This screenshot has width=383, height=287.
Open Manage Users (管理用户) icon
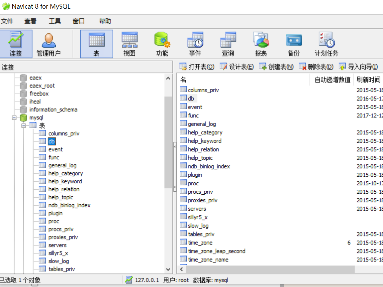pyautogui.click(x=48, y=44)
